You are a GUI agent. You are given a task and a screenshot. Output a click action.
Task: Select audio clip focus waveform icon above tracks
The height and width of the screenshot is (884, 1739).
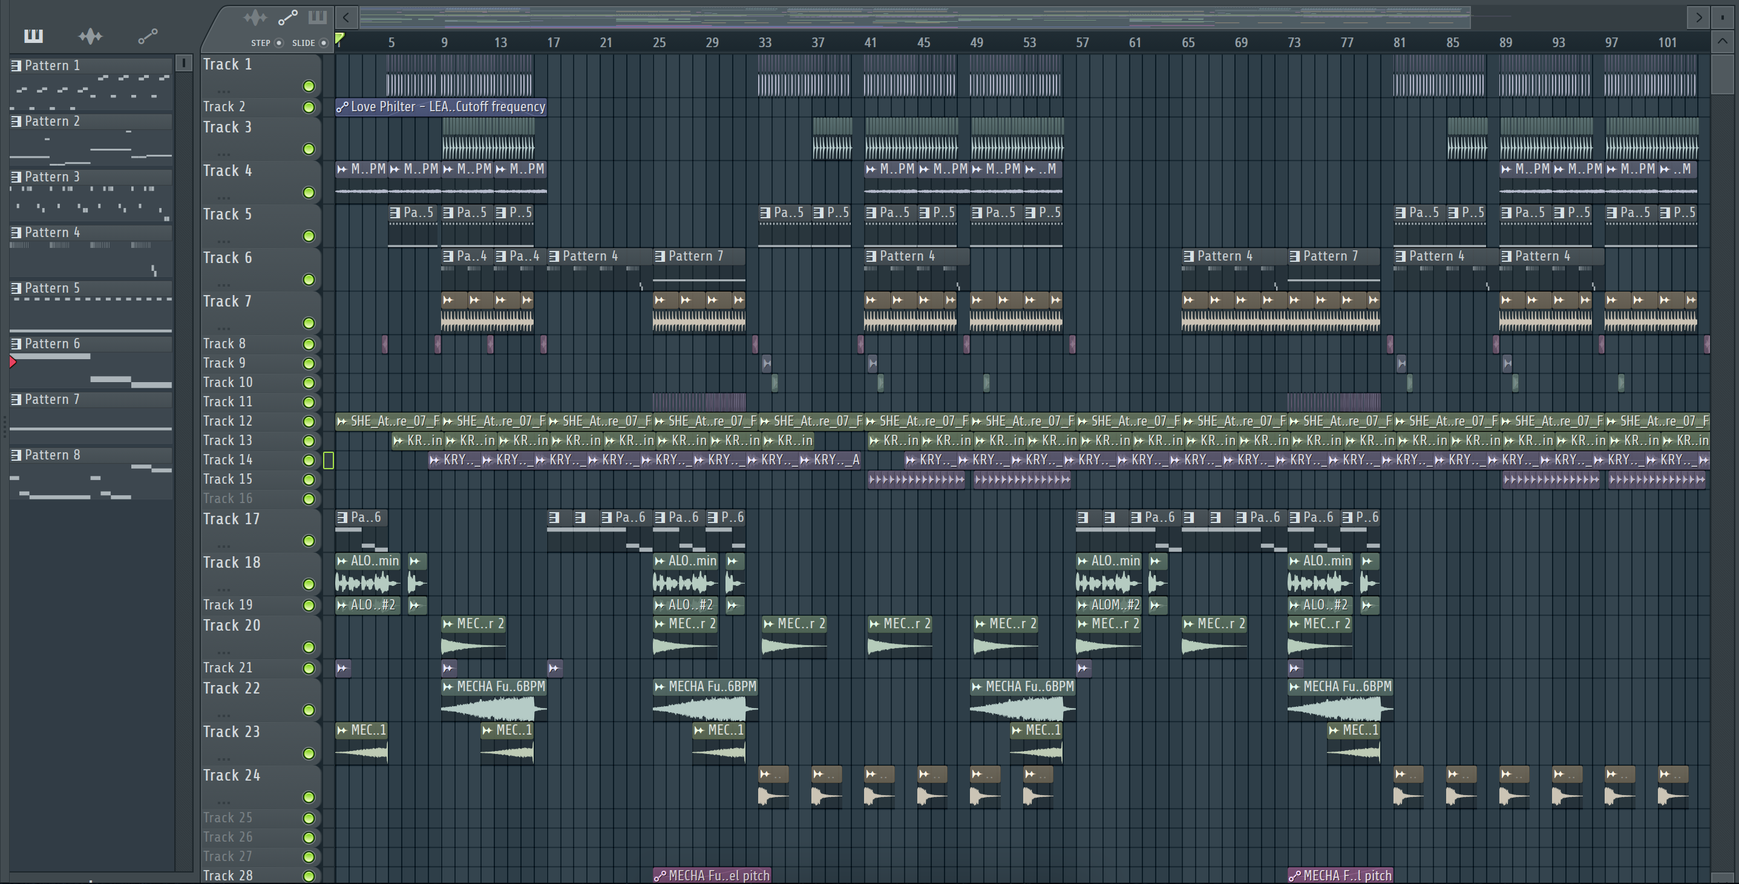[x=255, y=17]
